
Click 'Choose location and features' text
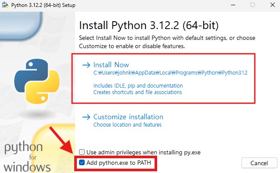point(127,125)
